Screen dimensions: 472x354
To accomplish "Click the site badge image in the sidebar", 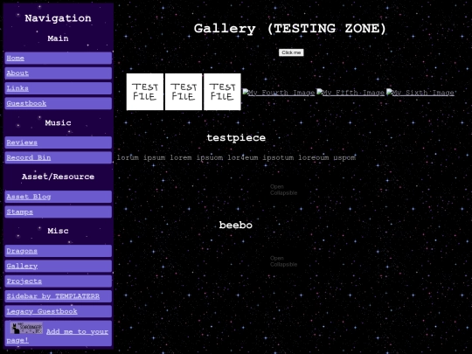I will [x=26, y=328].
